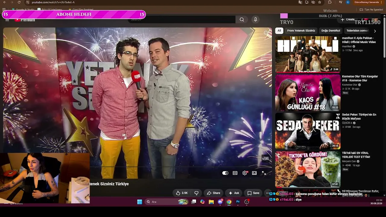The image size is (386, 217).
Task: Click the crossed-out eye icon in address bar
Action: (x=313, y=2)
